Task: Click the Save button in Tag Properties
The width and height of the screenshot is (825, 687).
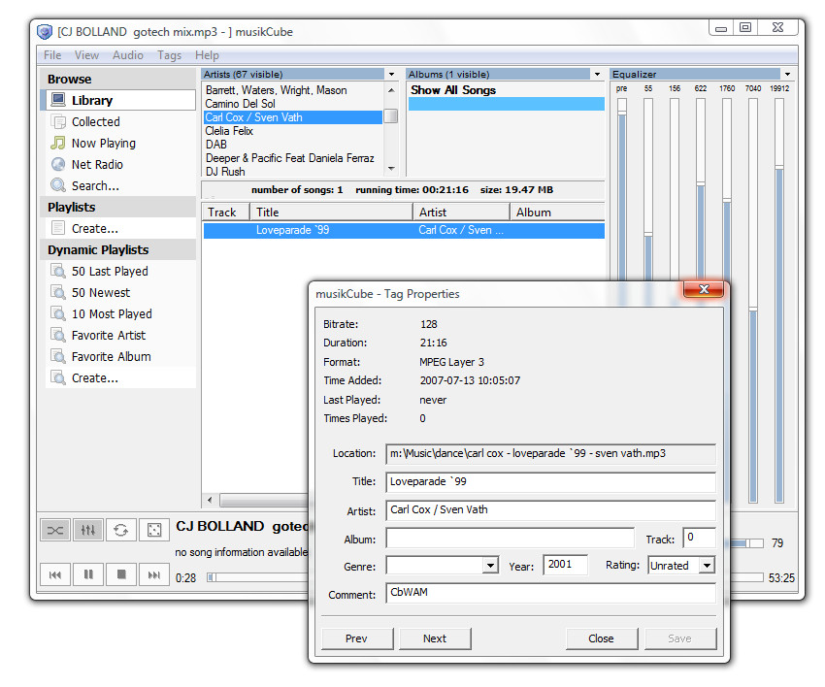Action: pyautogui.click(x=679, y=638)
